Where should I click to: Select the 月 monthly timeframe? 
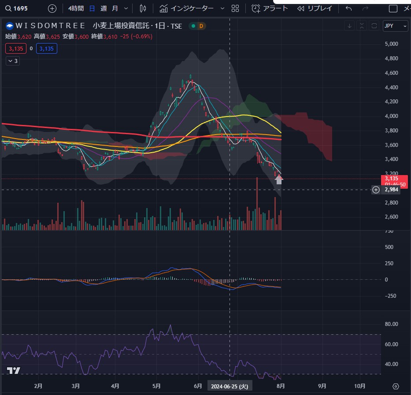[x=115, y=9]
